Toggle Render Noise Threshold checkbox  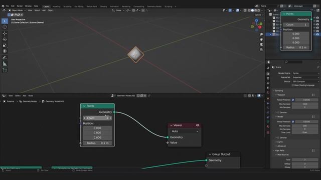click(293, 121)
